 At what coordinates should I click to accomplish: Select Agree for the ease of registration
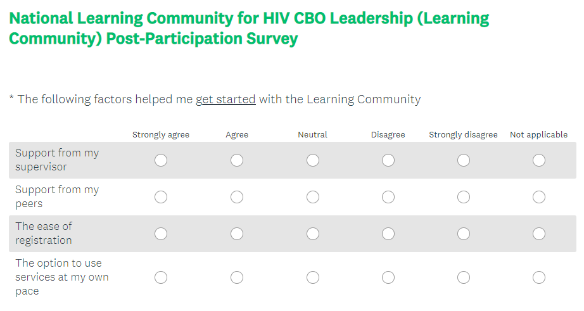coord(237,234)
